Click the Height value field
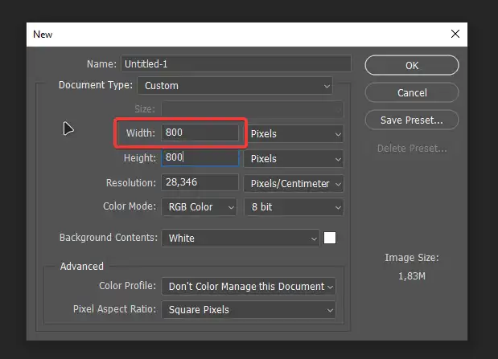The height and width of the screenshot is (359, 498). [x=200, y=158]
